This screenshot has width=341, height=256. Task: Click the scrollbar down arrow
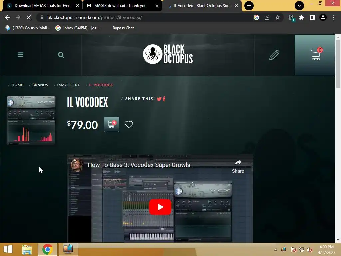coord(338,240)
